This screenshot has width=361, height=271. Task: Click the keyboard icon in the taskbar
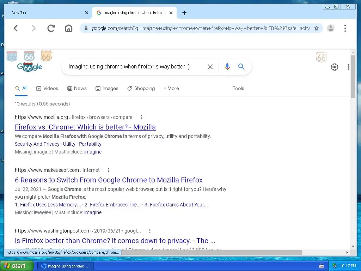[322, 266]
